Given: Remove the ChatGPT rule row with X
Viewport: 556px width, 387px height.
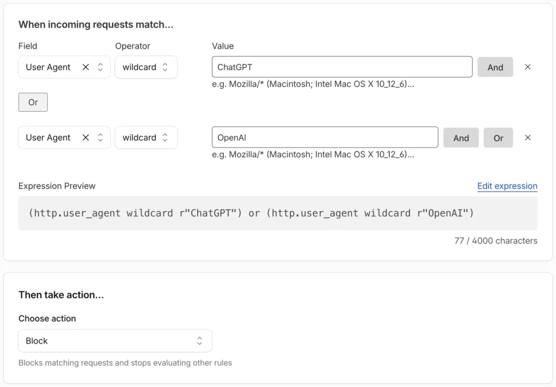Looking at the screenshot, I should tap(528, 67).
